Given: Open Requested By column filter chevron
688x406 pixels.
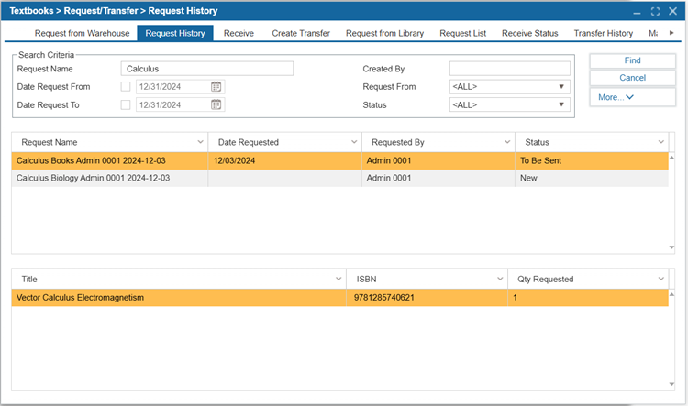Looking at the screenshot, I should tap(507, 142).
